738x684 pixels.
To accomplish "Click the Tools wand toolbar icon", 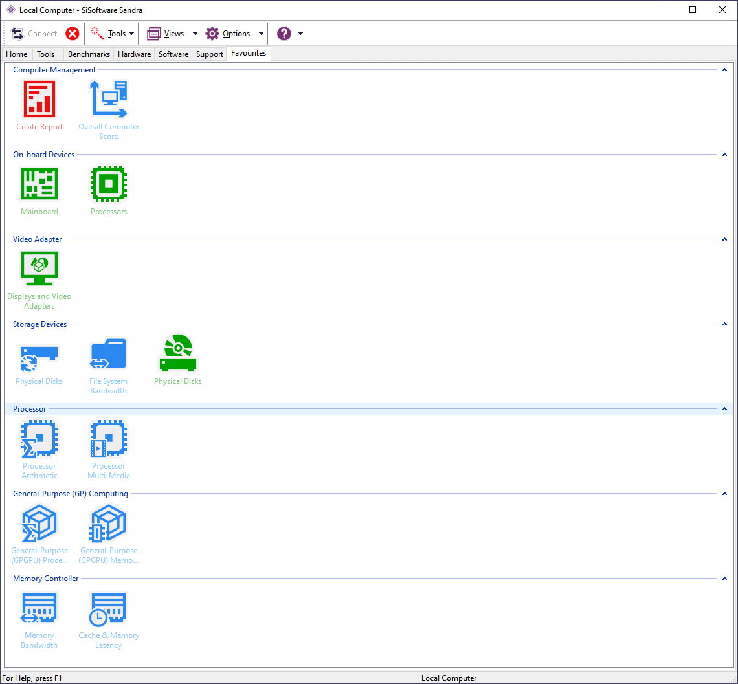I will (97, 34).
